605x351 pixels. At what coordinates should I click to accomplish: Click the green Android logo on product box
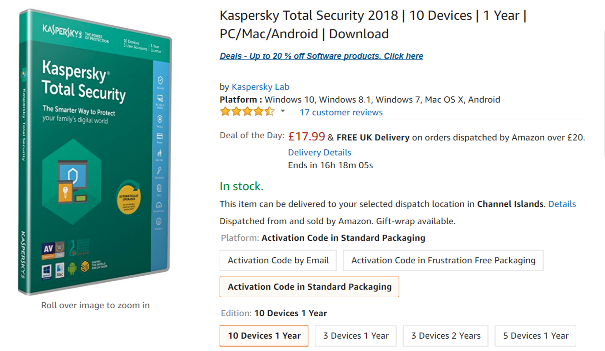(72, 268)
